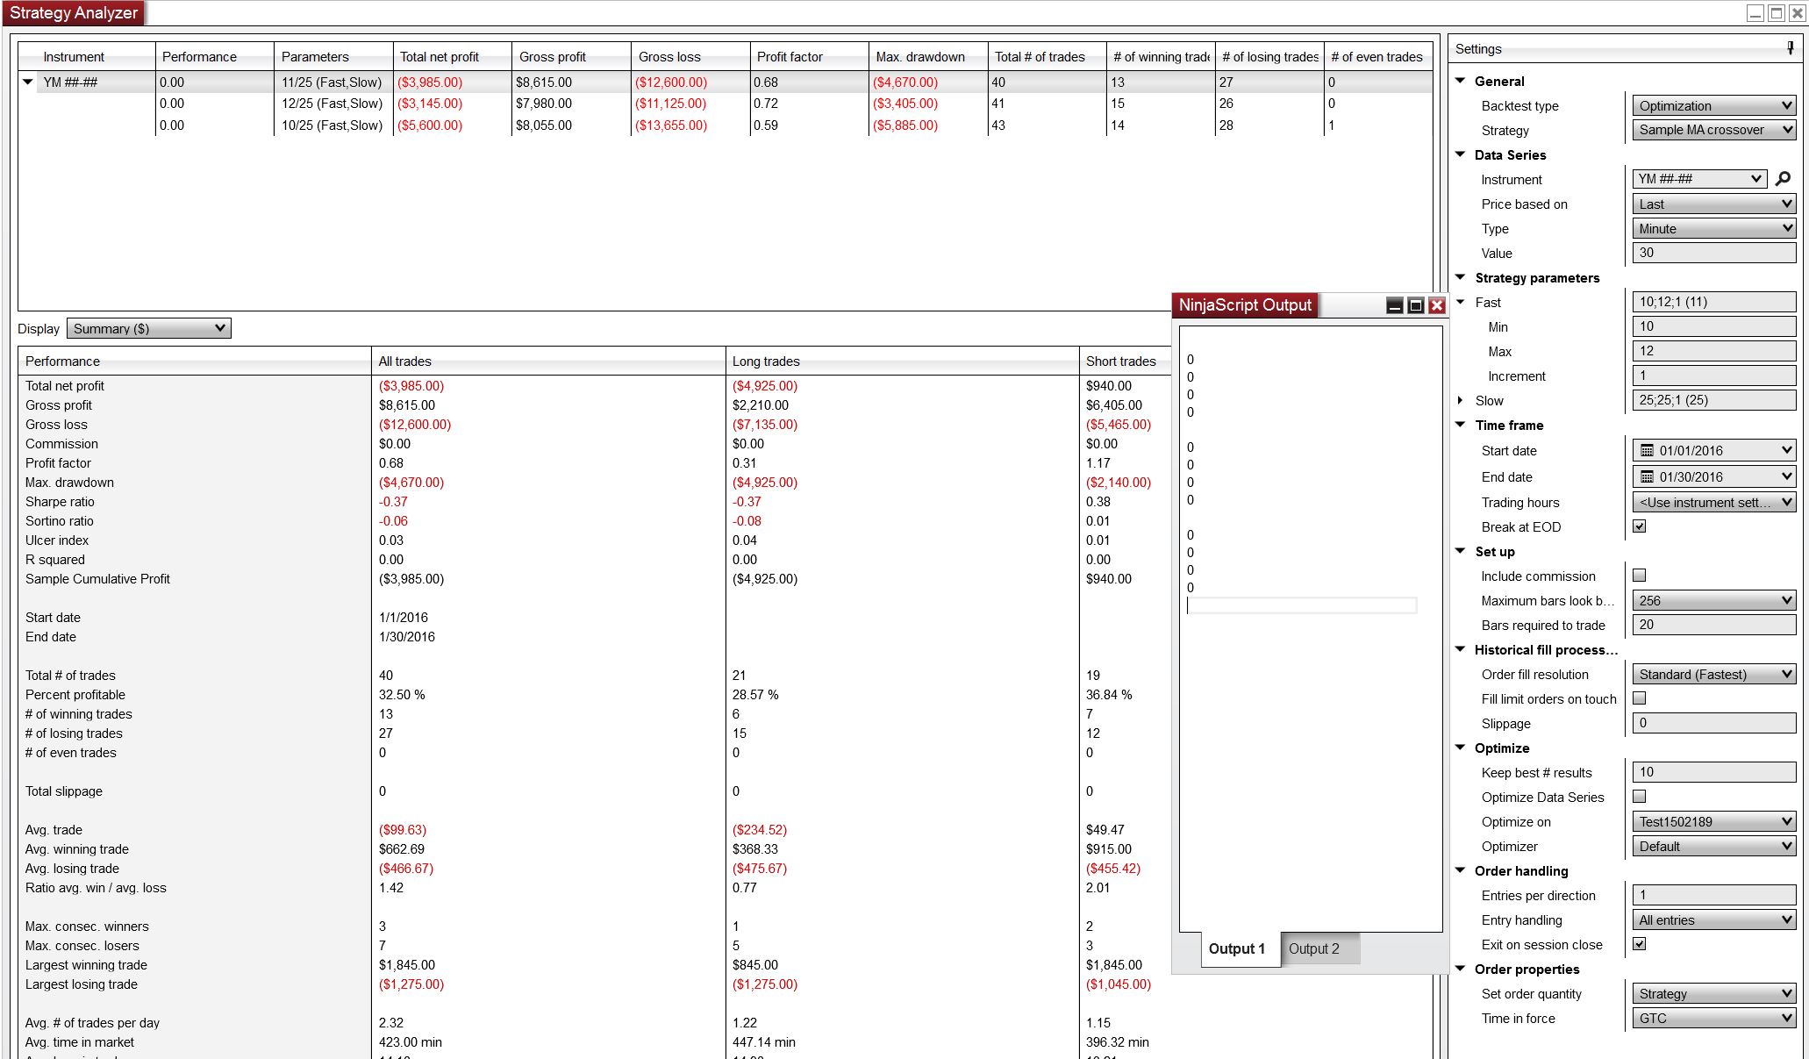Image resolution: width=1809 pixels, height=1059 pixels.
Task: Click the Settings panel pin icon
Action: click(x=1790, y=48)
